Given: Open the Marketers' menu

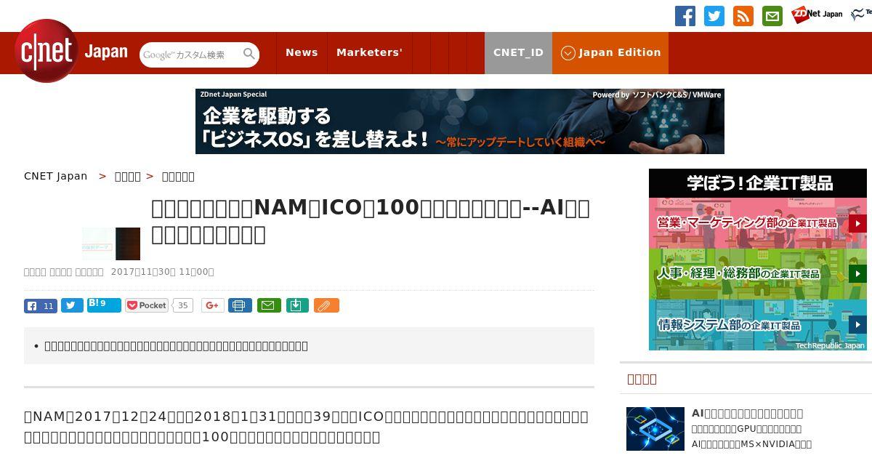Looking at the screenshot, I should click(x=369, y=52).
